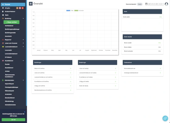Click the calendar icon by date range
Image resolution: width=170 pixels, height=123 pixels.
[146, 4]
